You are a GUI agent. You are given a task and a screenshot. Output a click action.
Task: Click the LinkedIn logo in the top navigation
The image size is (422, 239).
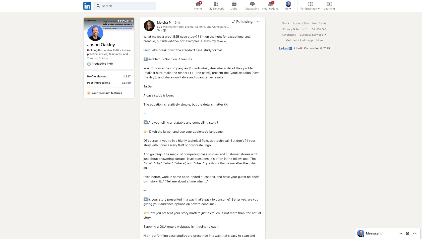[x=87, y=6]
